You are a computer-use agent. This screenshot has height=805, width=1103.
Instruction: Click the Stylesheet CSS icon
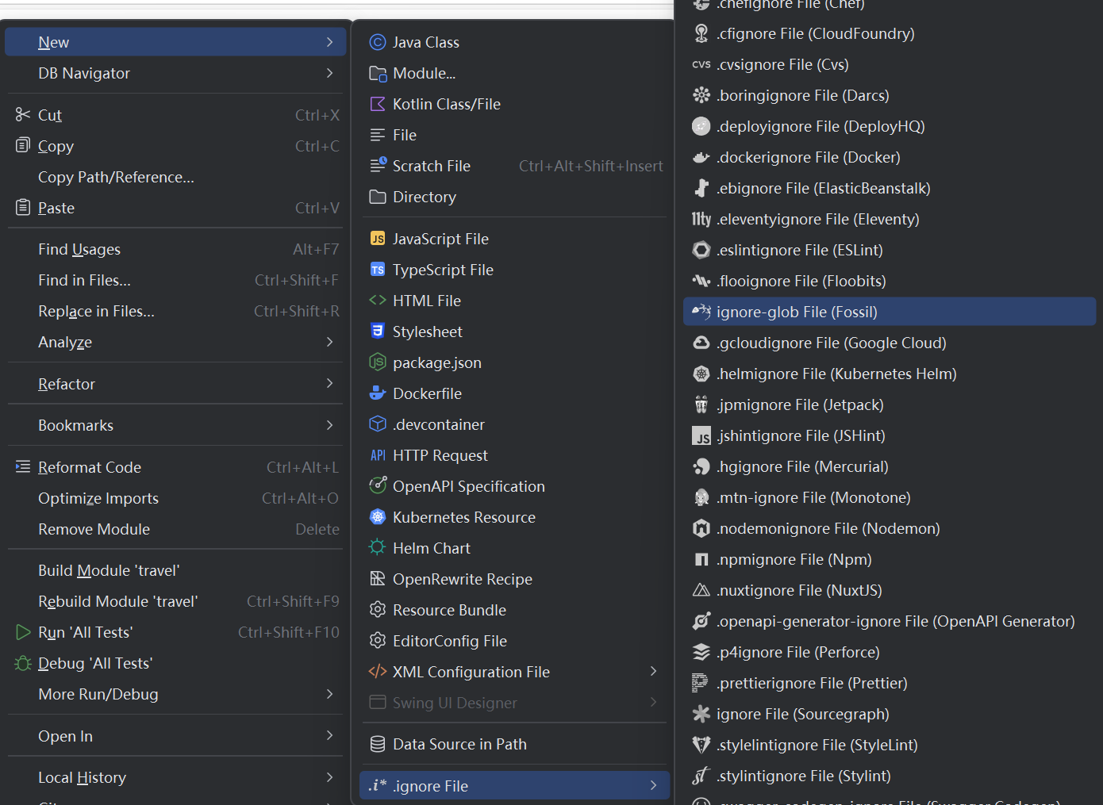(378, 332)
